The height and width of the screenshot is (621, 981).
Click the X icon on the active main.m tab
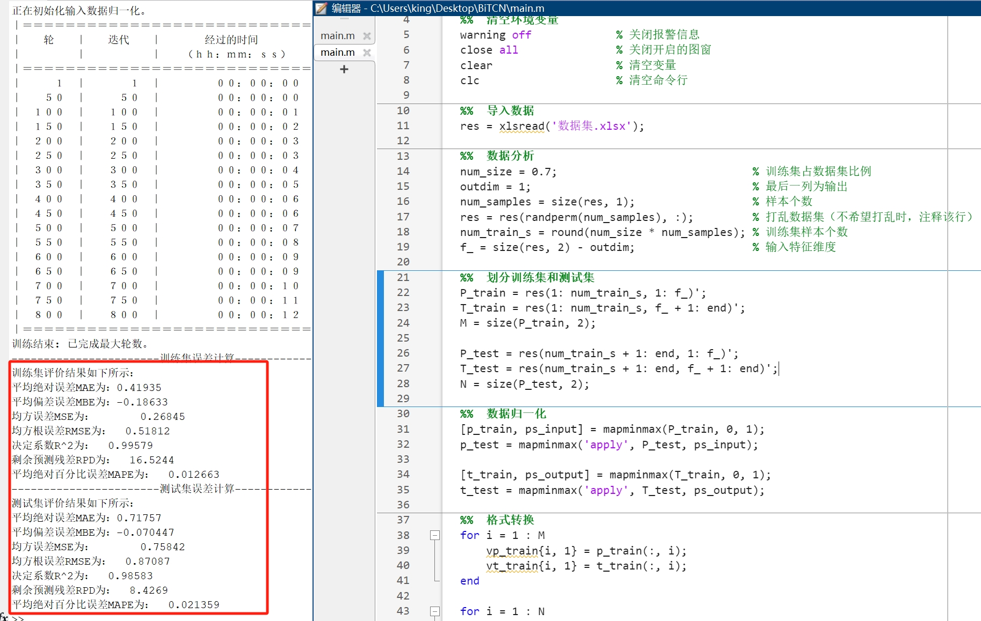[x=367, y=53]
